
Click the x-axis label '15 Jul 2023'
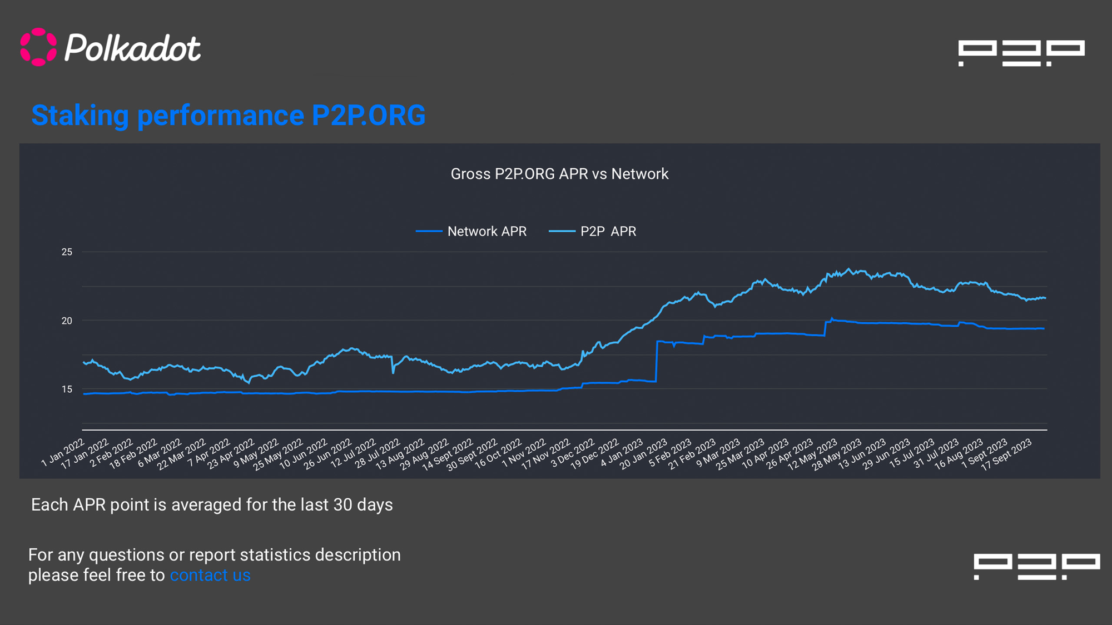912,453
